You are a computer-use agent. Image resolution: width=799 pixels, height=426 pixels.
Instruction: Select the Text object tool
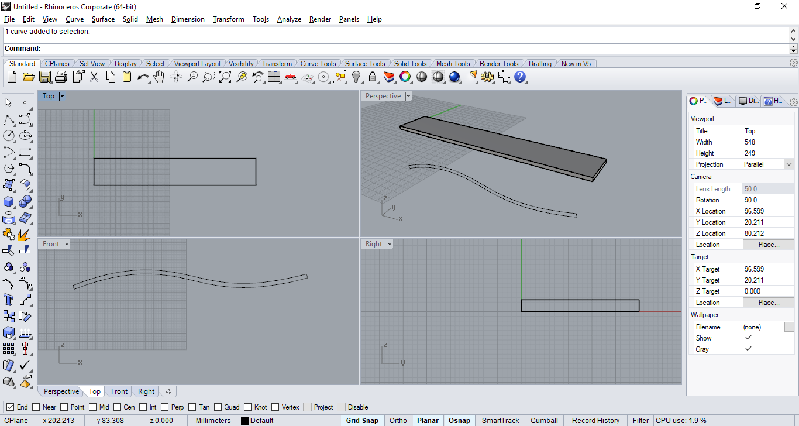tap(9, 300)
